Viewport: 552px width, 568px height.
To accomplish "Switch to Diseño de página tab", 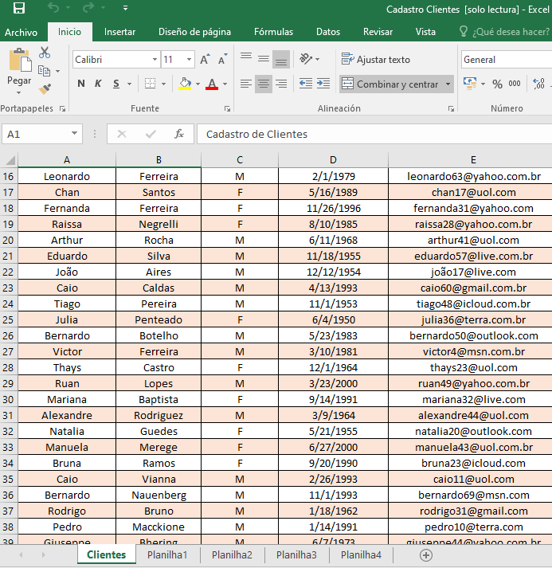I will [194, 32].
